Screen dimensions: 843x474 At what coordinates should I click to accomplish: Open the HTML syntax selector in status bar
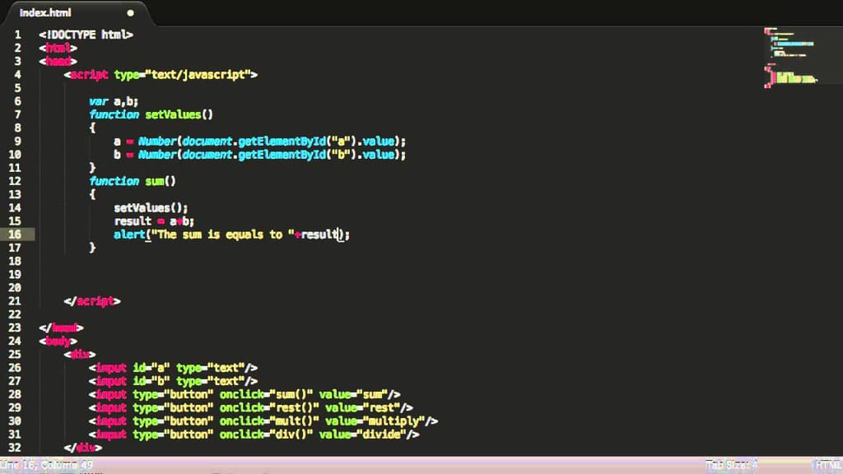coord(828,465)
